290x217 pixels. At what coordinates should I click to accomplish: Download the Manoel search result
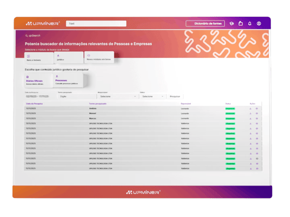250,113
